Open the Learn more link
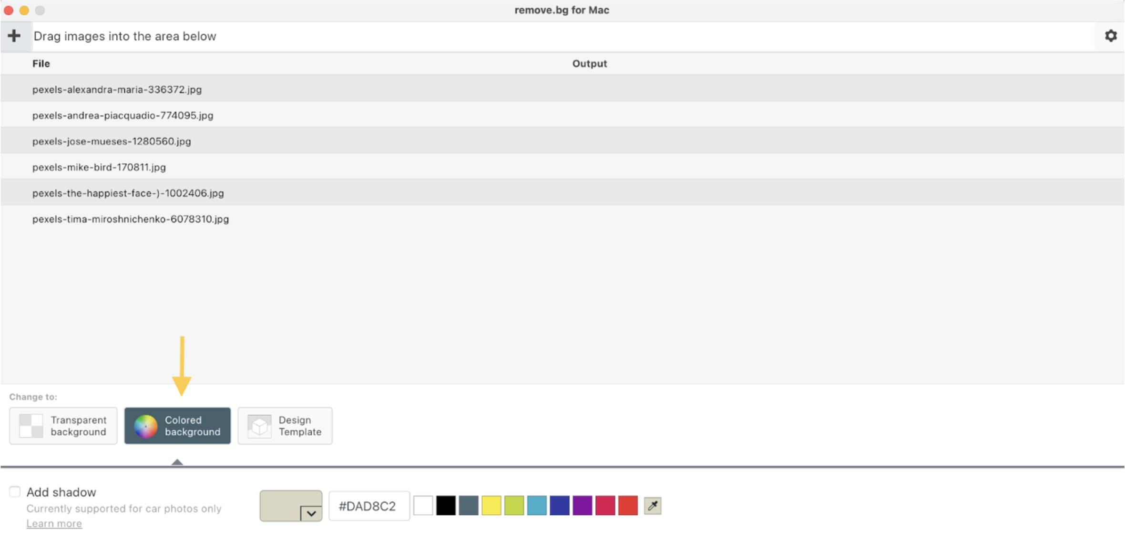 54,523
